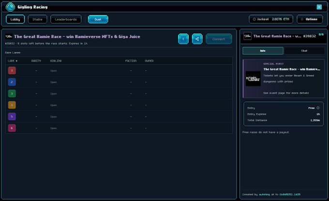Click the Special Event title in info card
The width and height of the screenshot is (329, 201).
coord(292,69)
